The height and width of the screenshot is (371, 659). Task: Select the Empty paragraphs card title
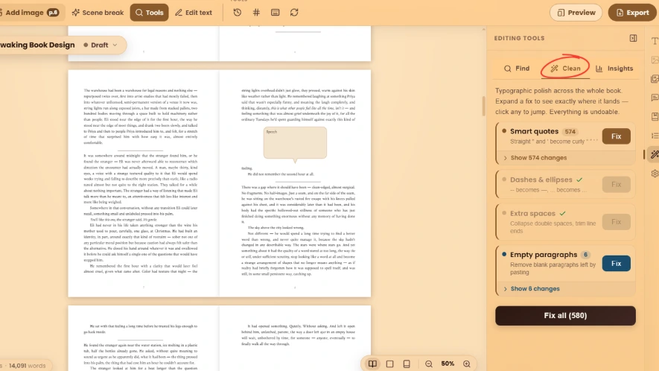(x=544, y=255)
